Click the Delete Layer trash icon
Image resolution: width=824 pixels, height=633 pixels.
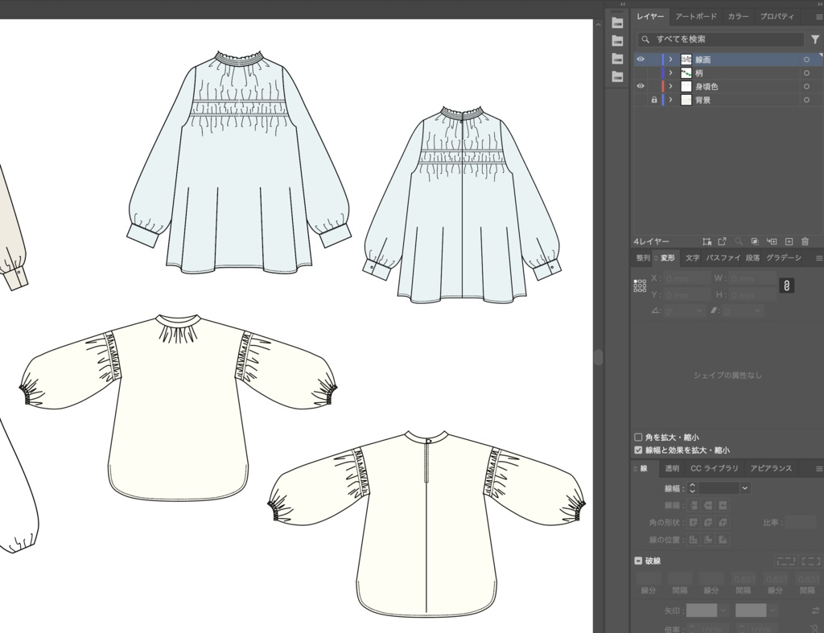805,241
